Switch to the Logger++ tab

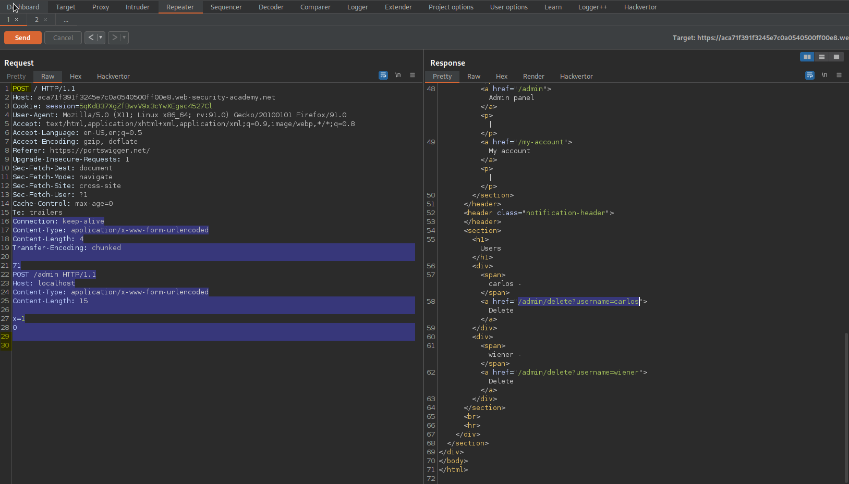(x=593, y=7)
